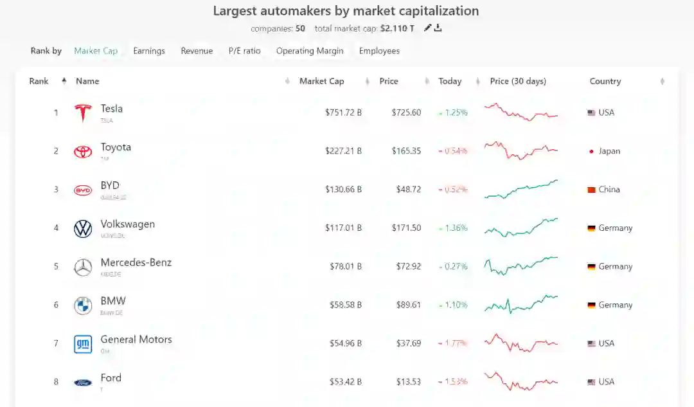Select the Operating Margin ranking tab
Viewport: 694px width, 407px height.
tap(310, 51)
